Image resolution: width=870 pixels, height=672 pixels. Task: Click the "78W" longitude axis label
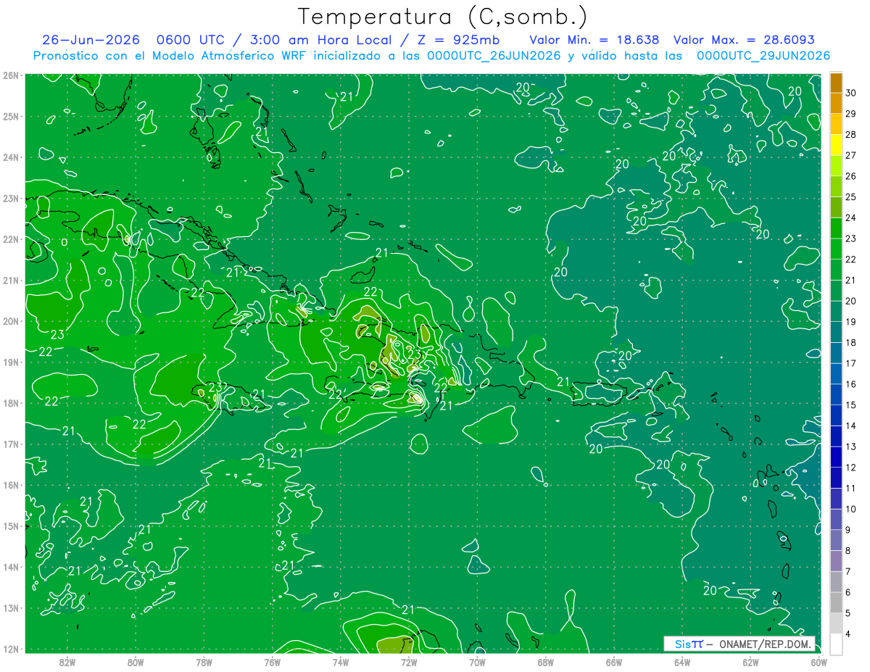click(x=204, y=662)
